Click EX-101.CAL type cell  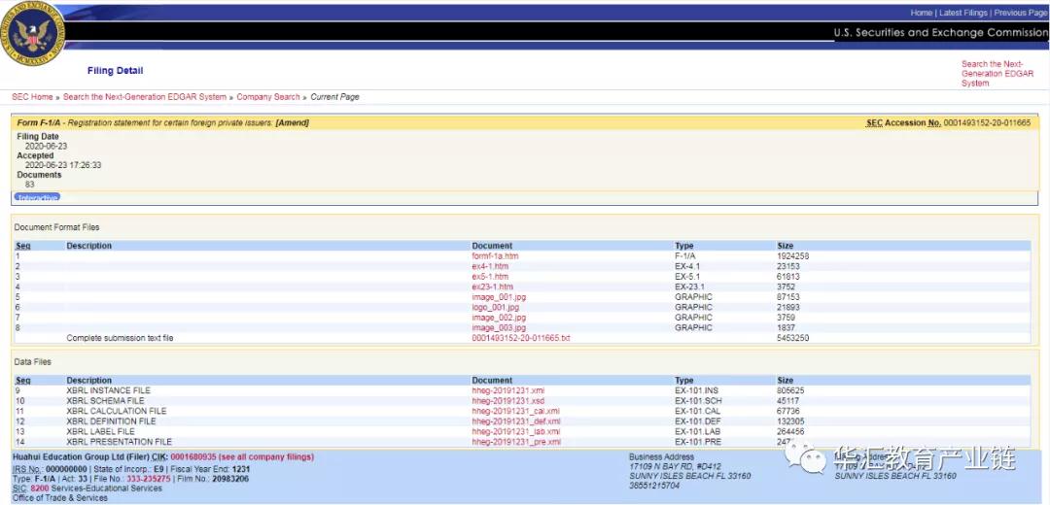coord(698,411)
